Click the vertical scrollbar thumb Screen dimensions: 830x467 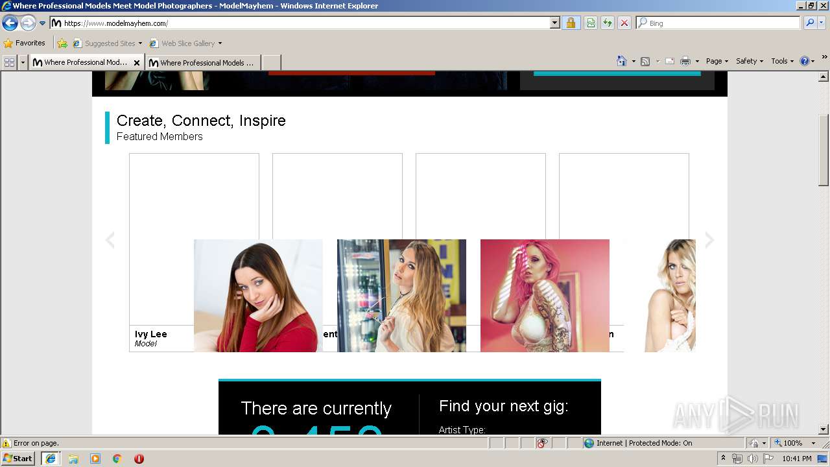pyautogui.click(x=824, y=150)
